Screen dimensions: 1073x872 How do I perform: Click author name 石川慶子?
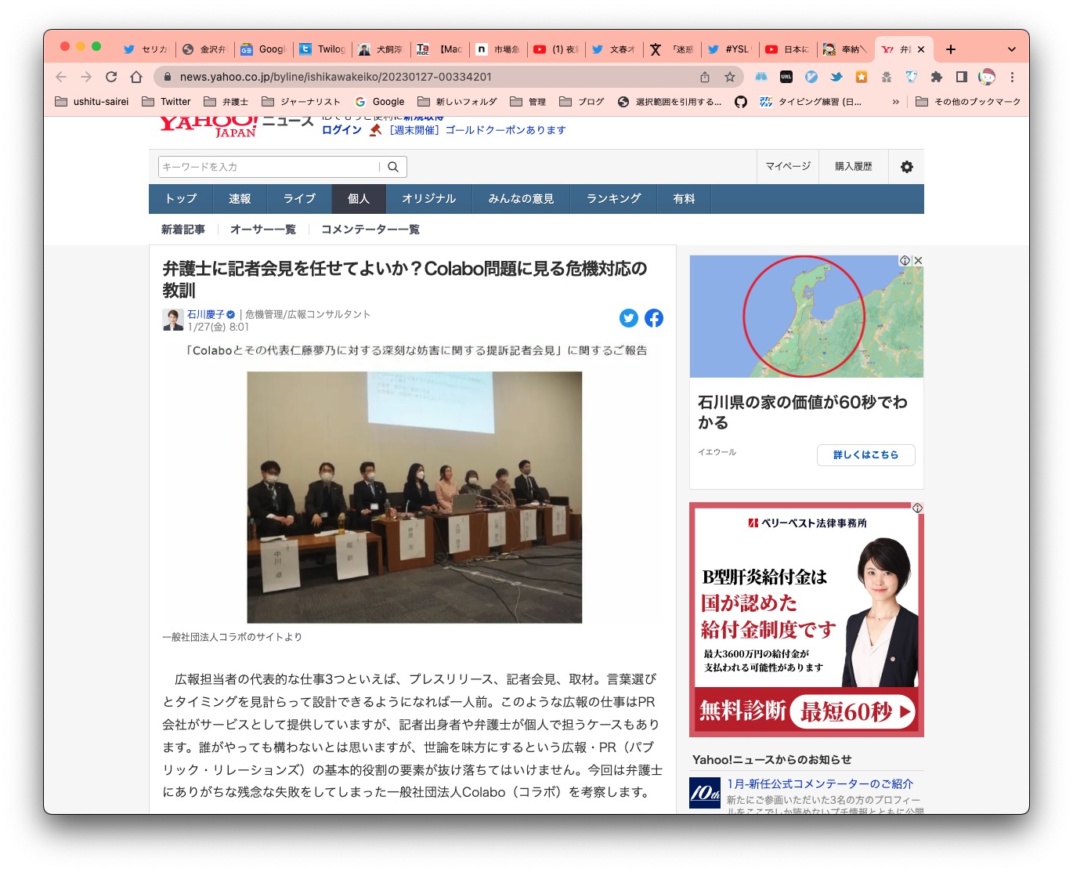[205, 314]
